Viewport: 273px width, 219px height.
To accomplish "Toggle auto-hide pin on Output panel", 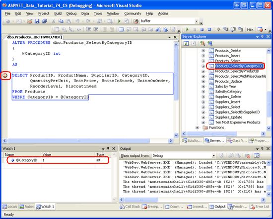I will pyautogui.click(x=263, y=148).
